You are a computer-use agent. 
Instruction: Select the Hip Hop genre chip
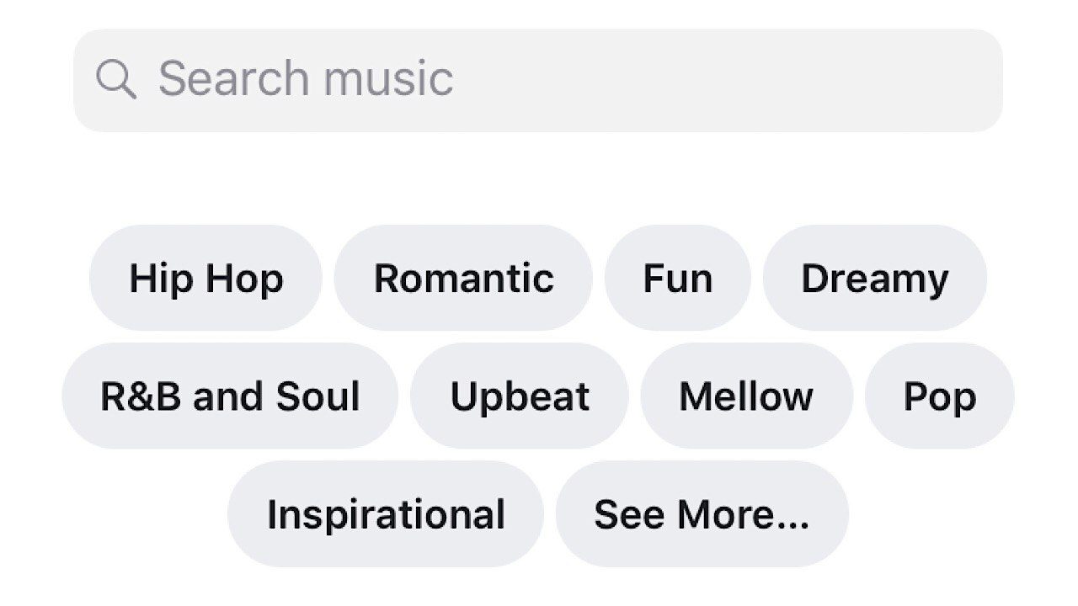tap(205, 278)
